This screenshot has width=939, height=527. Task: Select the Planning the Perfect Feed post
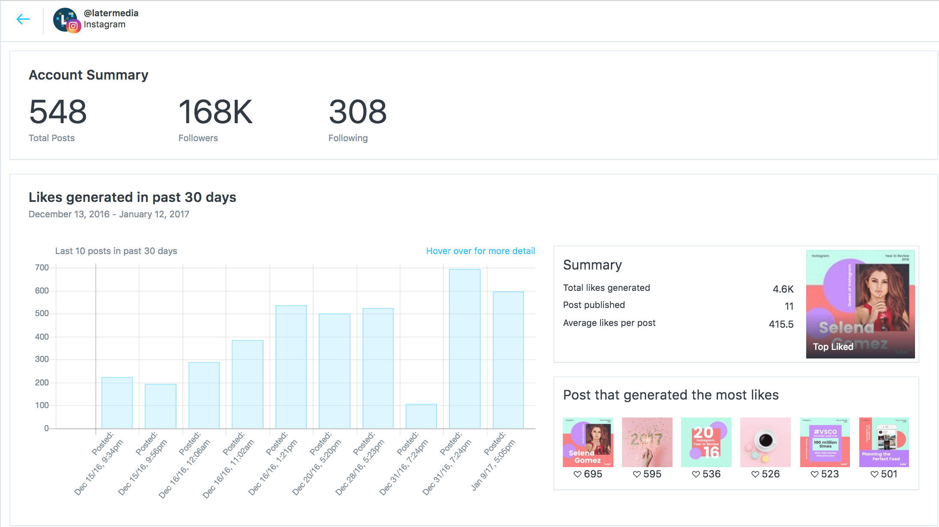tap(884, 442)
